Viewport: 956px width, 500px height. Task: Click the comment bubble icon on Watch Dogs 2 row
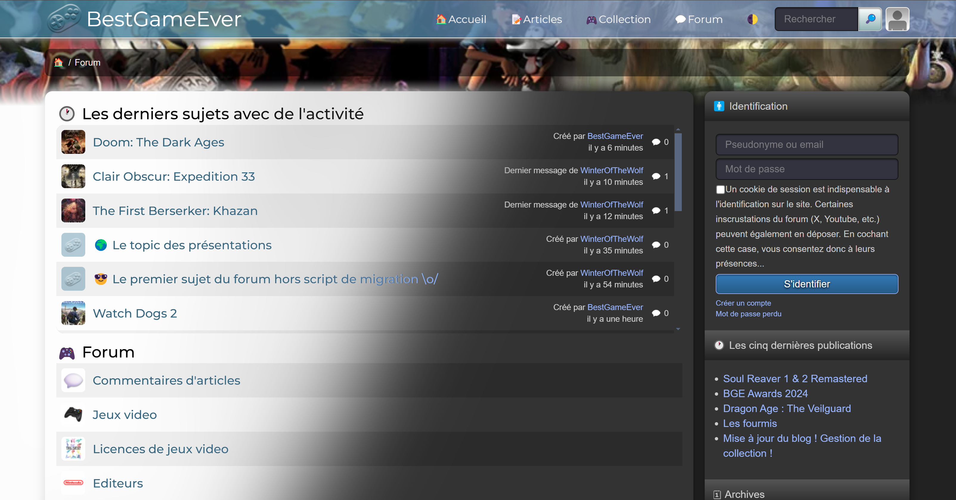(656, 313)
